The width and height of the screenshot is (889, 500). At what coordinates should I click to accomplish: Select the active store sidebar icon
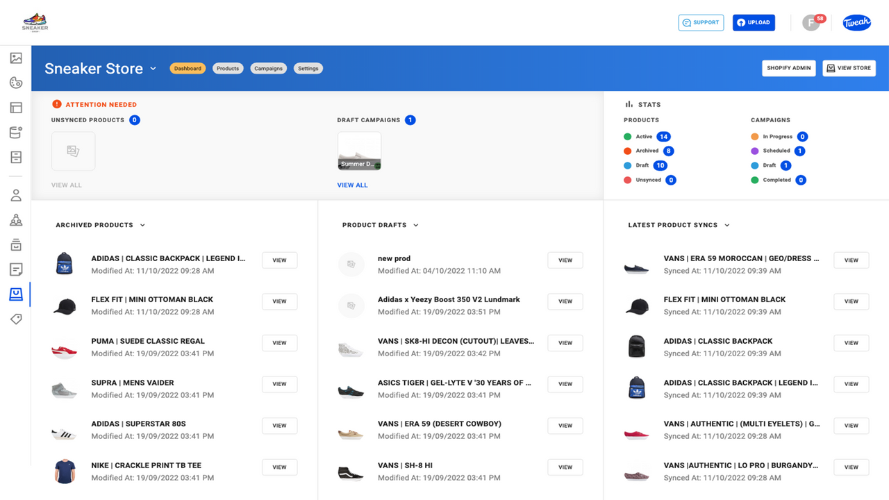pos(16,294)
